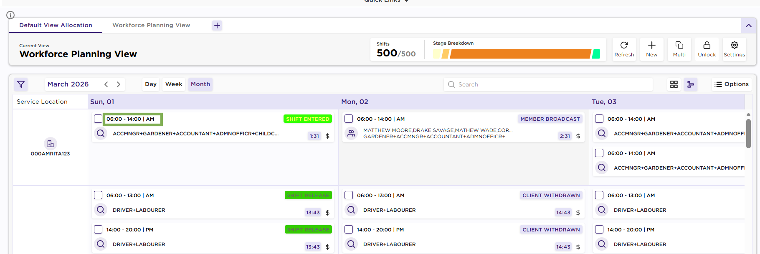Click the Refresh icon button
Screen dimensions: 760x254
[624, 49]
